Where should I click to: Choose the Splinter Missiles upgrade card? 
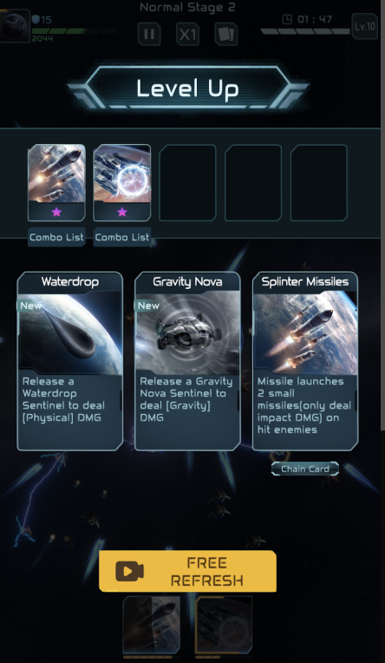click(305, 362)
